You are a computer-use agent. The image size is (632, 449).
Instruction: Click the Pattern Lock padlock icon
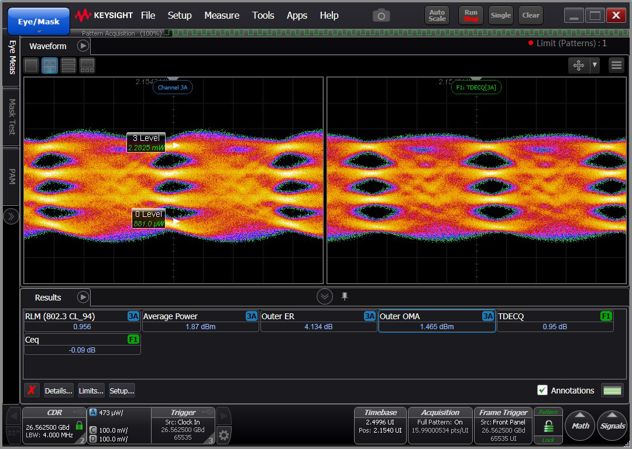(548, 426)
